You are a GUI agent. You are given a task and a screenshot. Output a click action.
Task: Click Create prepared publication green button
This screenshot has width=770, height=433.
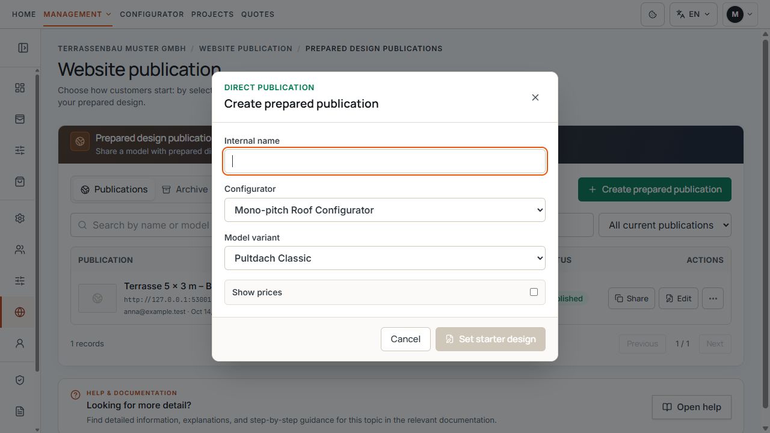point(654,189)
